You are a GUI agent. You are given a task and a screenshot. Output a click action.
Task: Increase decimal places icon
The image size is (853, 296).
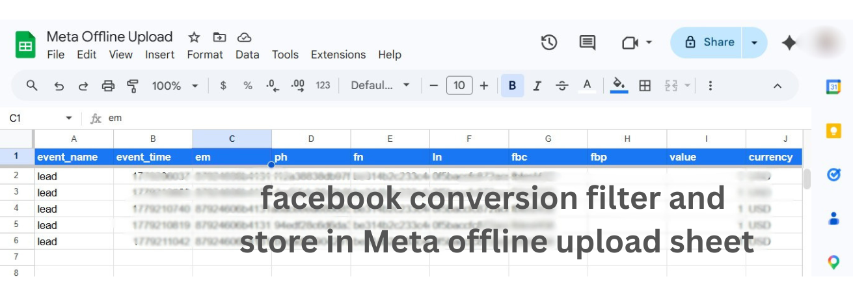pos(298,85)
